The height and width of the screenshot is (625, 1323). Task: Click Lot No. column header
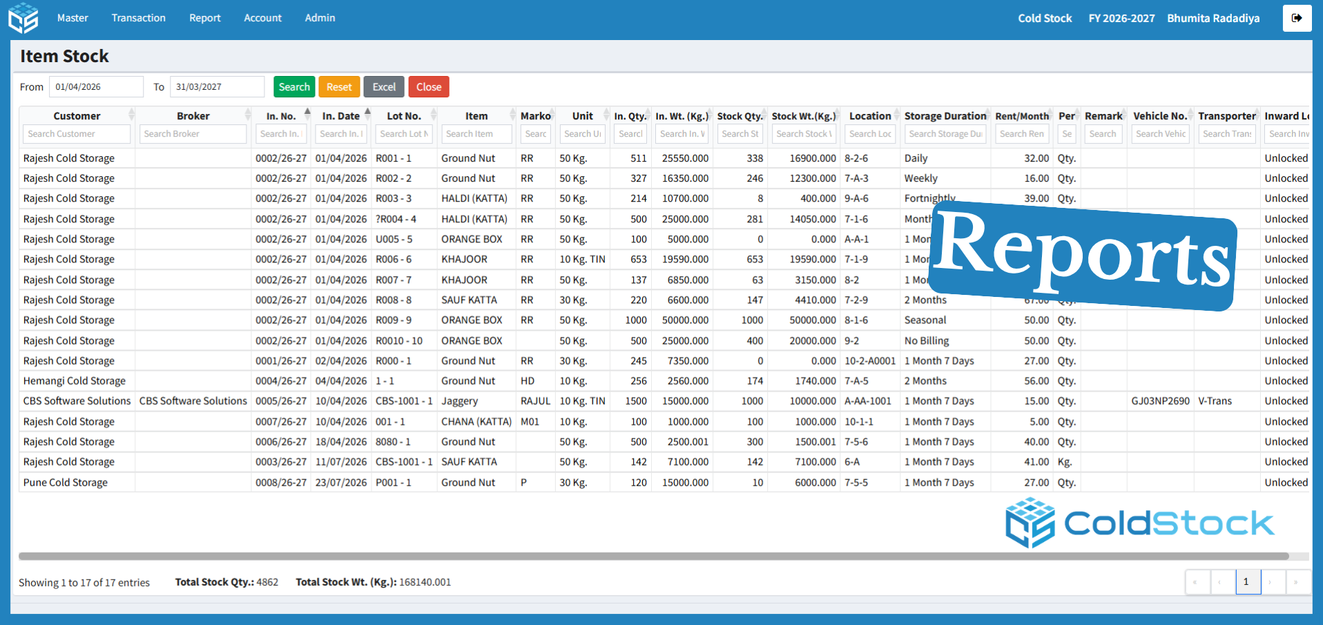point(404,116)
